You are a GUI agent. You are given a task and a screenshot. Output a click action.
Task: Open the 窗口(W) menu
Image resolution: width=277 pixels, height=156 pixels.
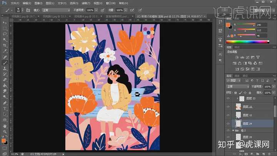pos(110,3)
